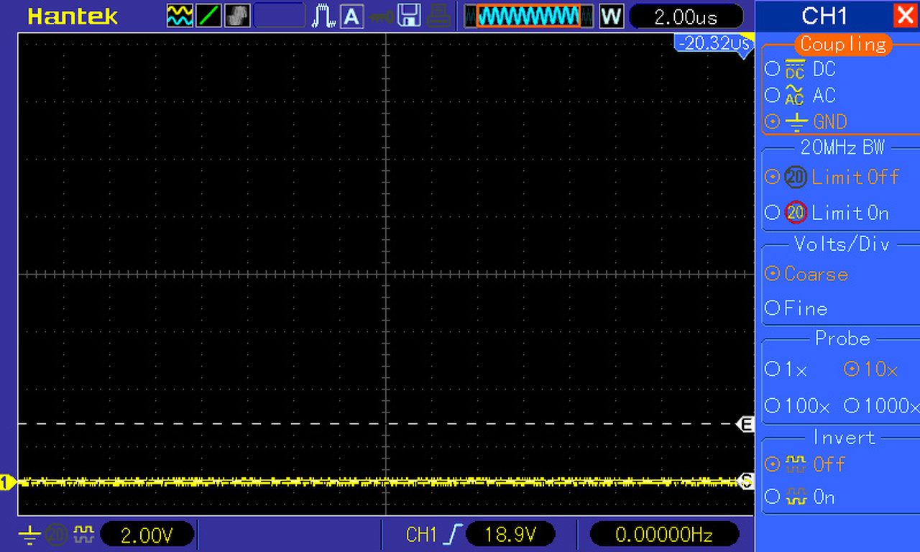Click the 20MHz BW section header
Image resolution: width=920 pixels, height=552 pixels.
842,147
